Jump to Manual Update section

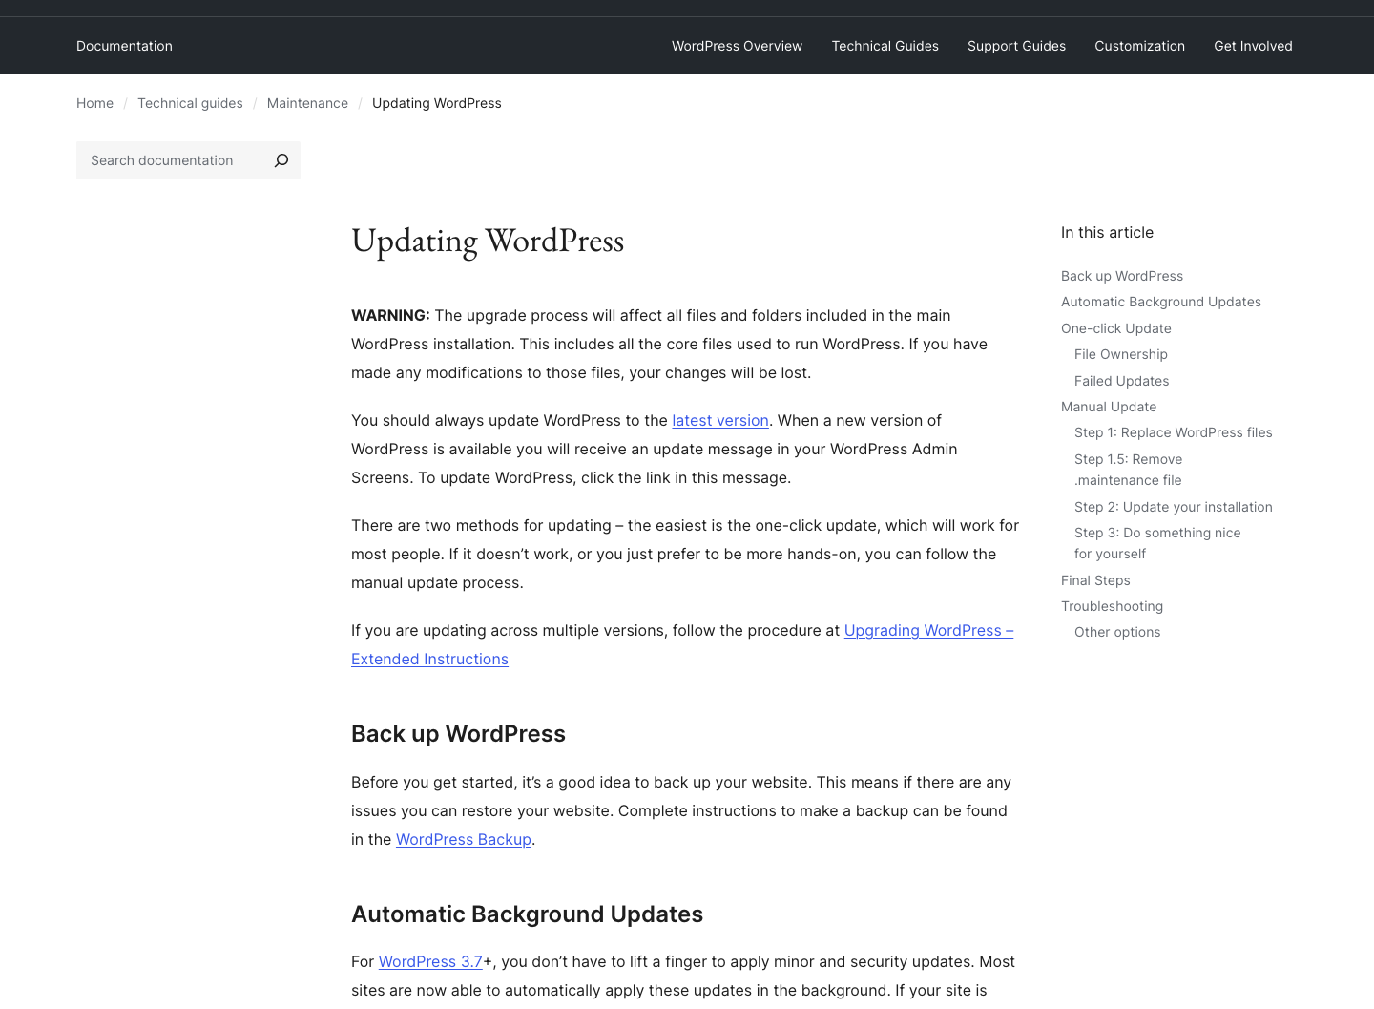[x=1109, y=407]
